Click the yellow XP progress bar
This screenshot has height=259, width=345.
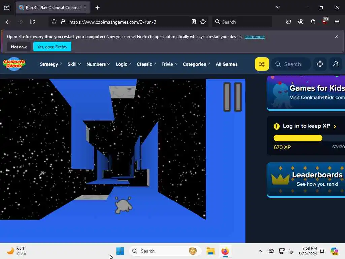click(x=298, y=138)
